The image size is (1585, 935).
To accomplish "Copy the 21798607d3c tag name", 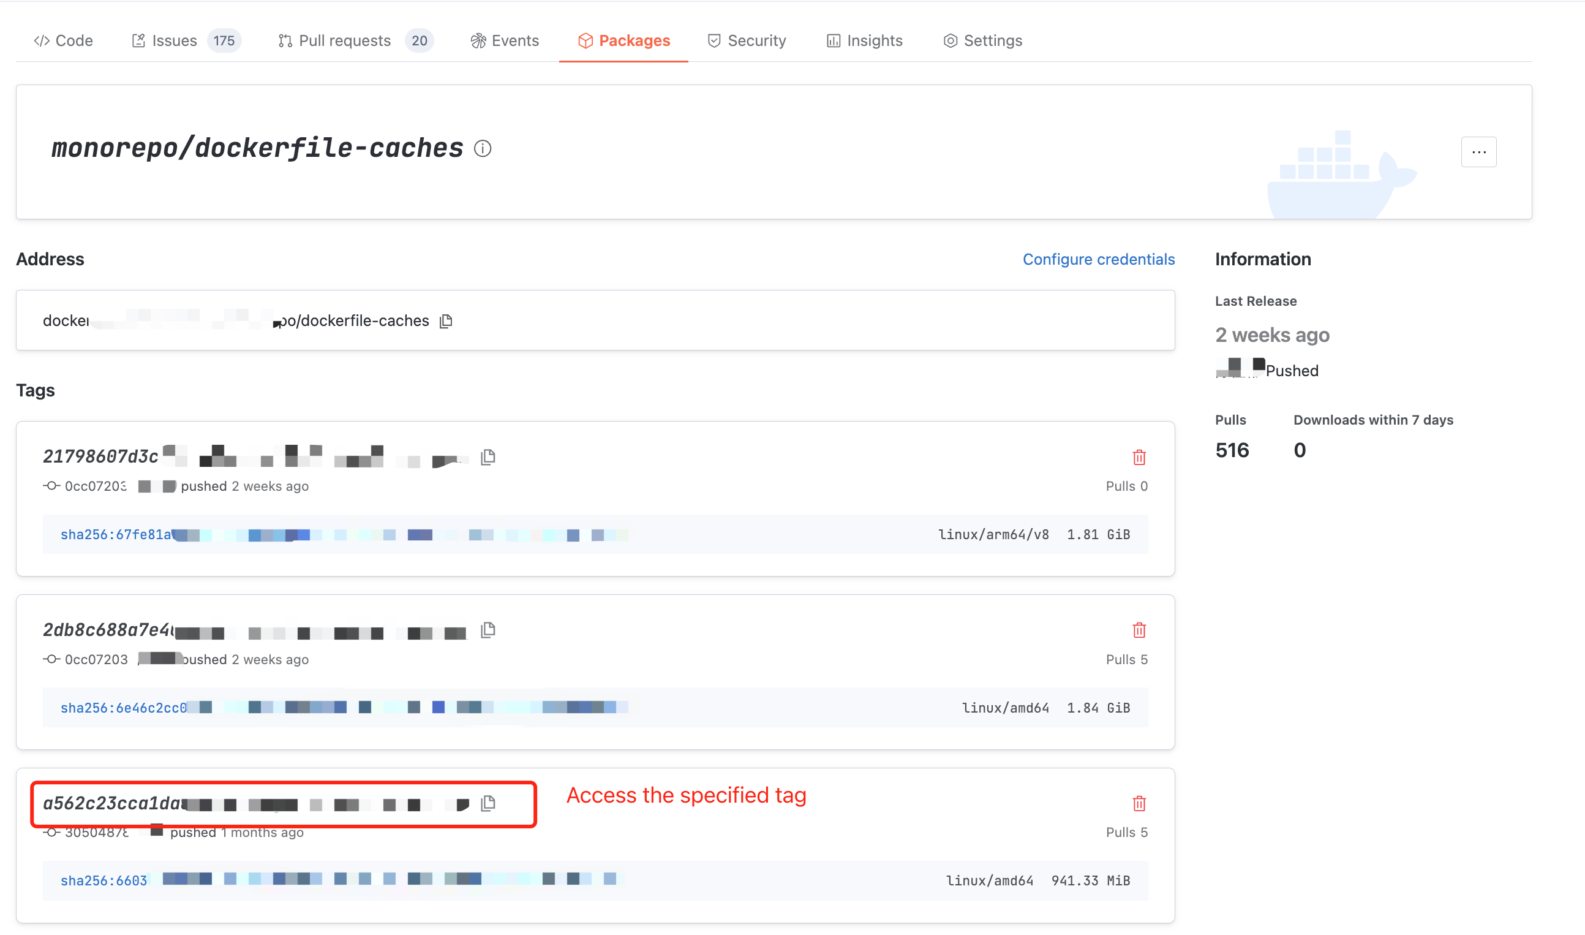I will click(488, 457).
